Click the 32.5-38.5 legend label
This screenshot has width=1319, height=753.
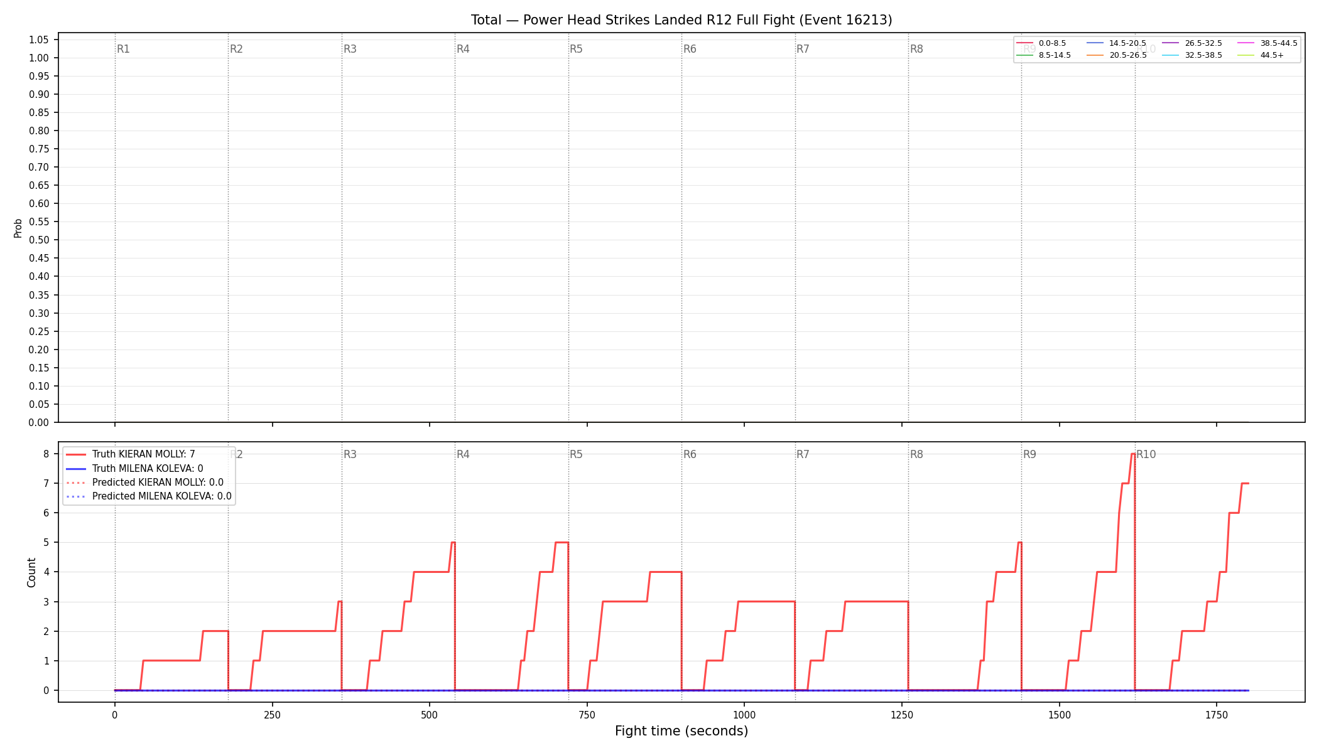1203,55
